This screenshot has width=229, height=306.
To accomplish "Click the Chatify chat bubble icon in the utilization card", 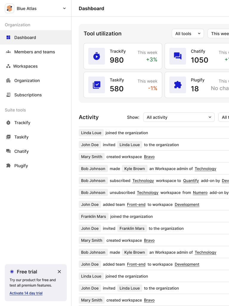I will tap(178, 56).
